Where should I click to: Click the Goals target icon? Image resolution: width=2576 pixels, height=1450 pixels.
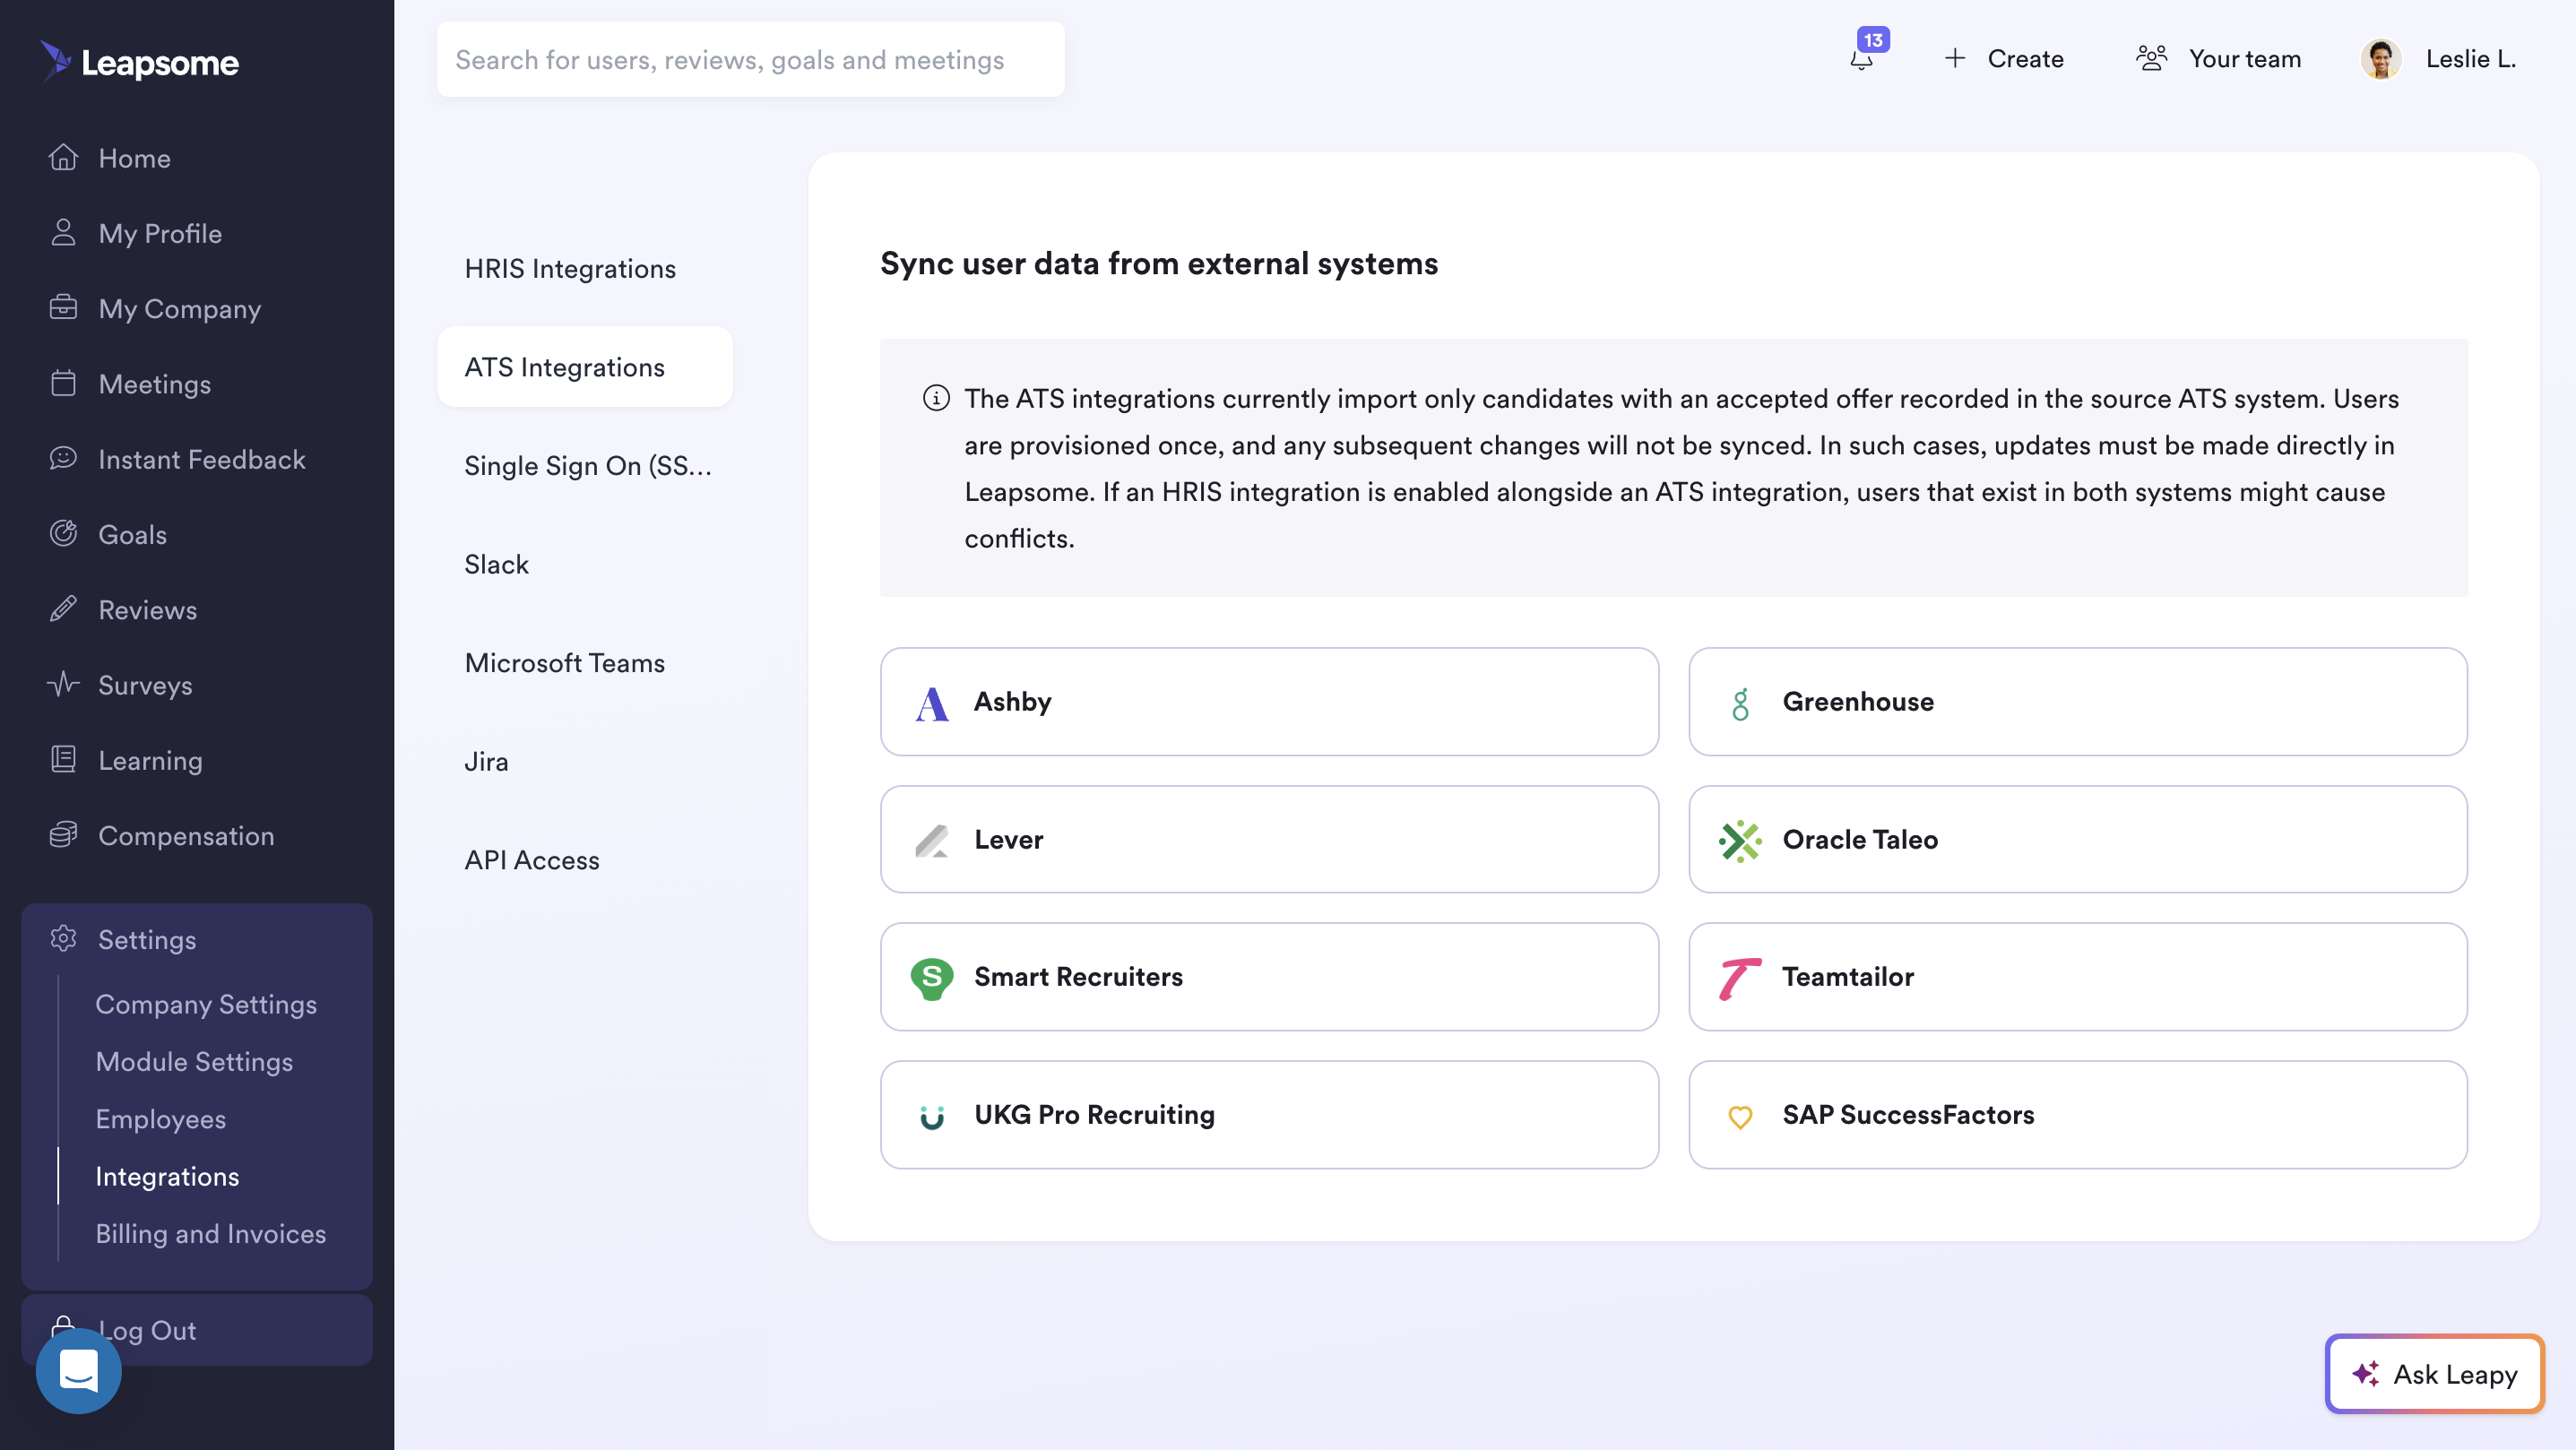[x=63, y=533]
